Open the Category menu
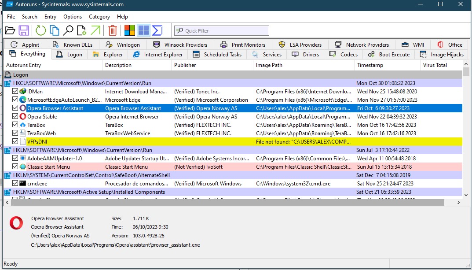Image resolution: width=472 pixels, height=270 pixels. click(99, 17)
